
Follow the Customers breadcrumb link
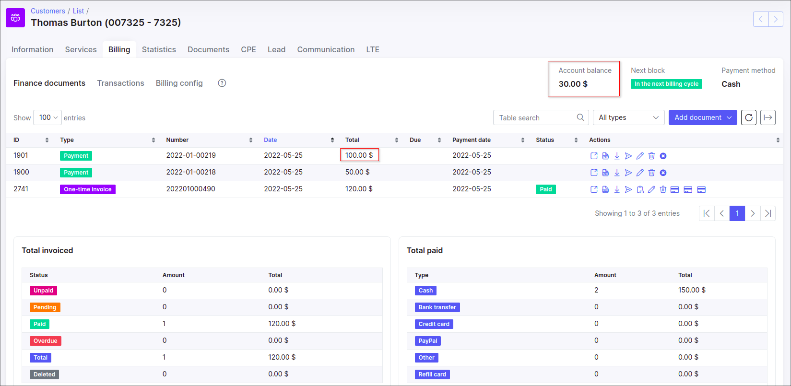pyautogui.click(x=48, y=11)
